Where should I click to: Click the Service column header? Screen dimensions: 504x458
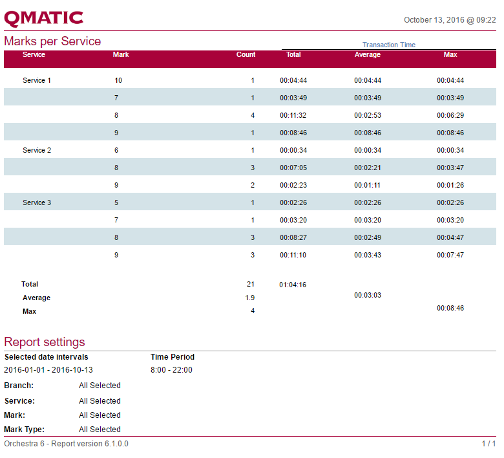pyautogui.click(x=34, y=55)
